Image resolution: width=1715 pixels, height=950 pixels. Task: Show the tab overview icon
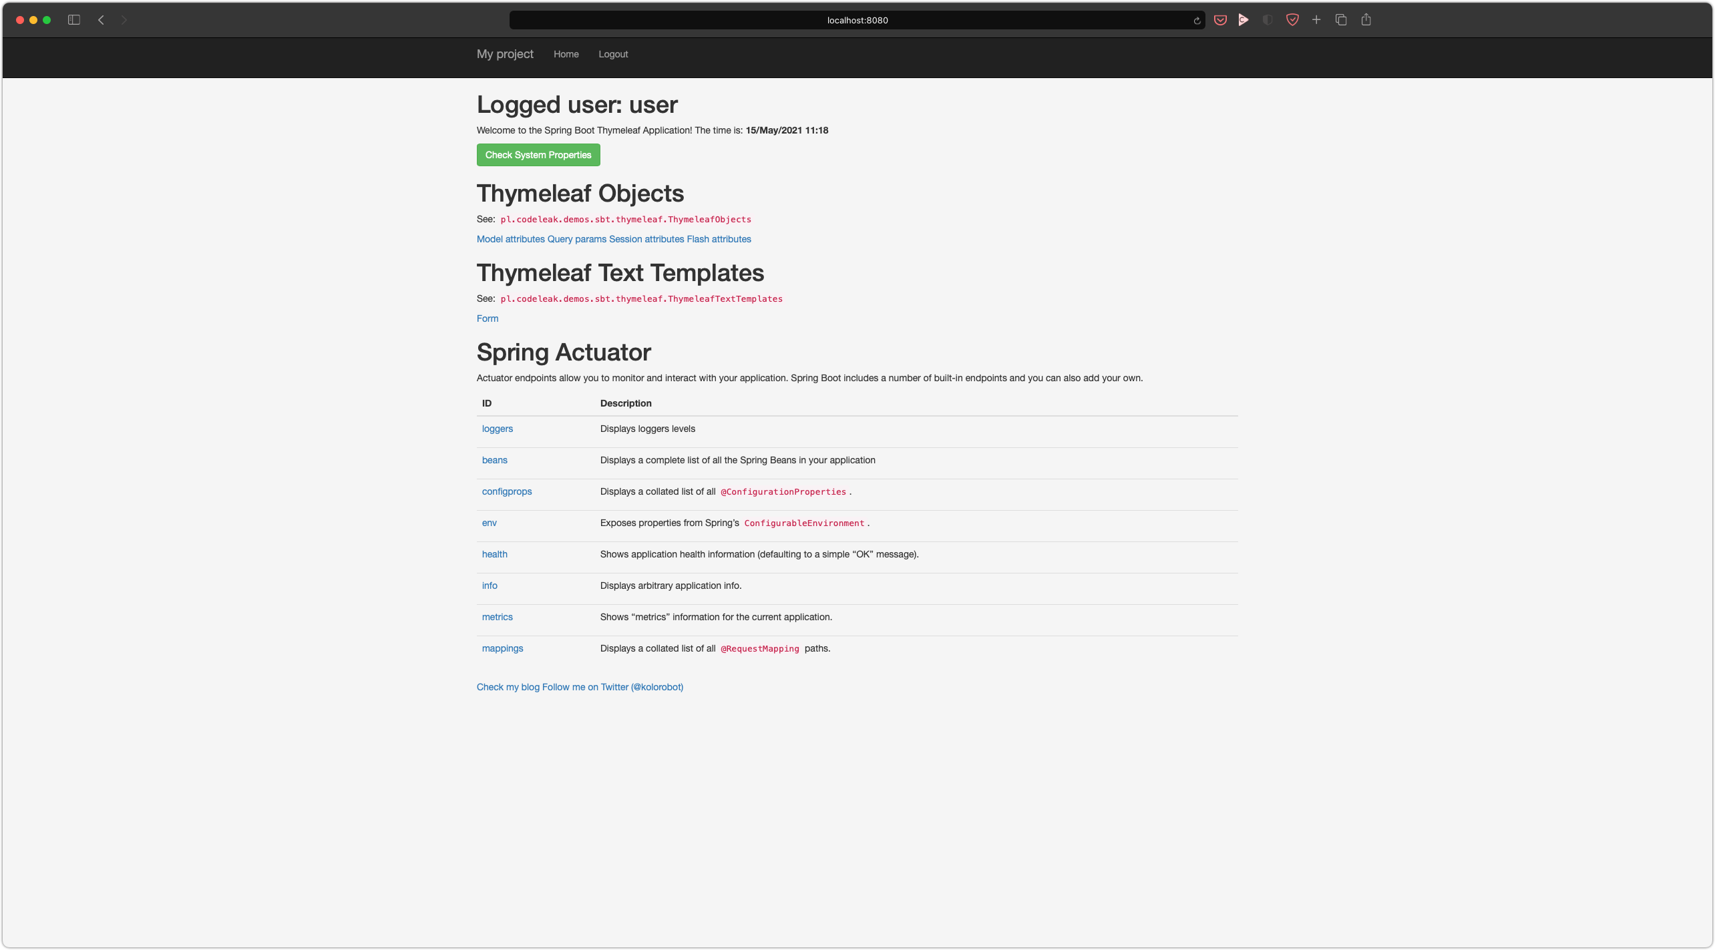(x=1340, y=20)
